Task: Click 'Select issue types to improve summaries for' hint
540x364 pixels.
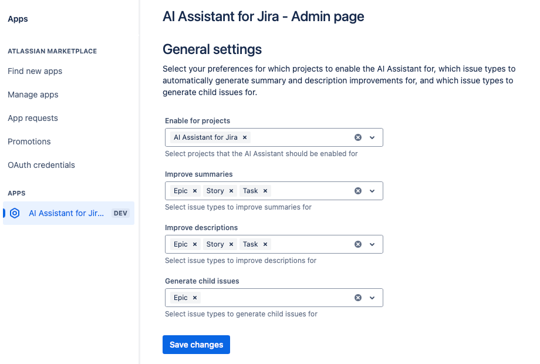Action: pos(238,207)
